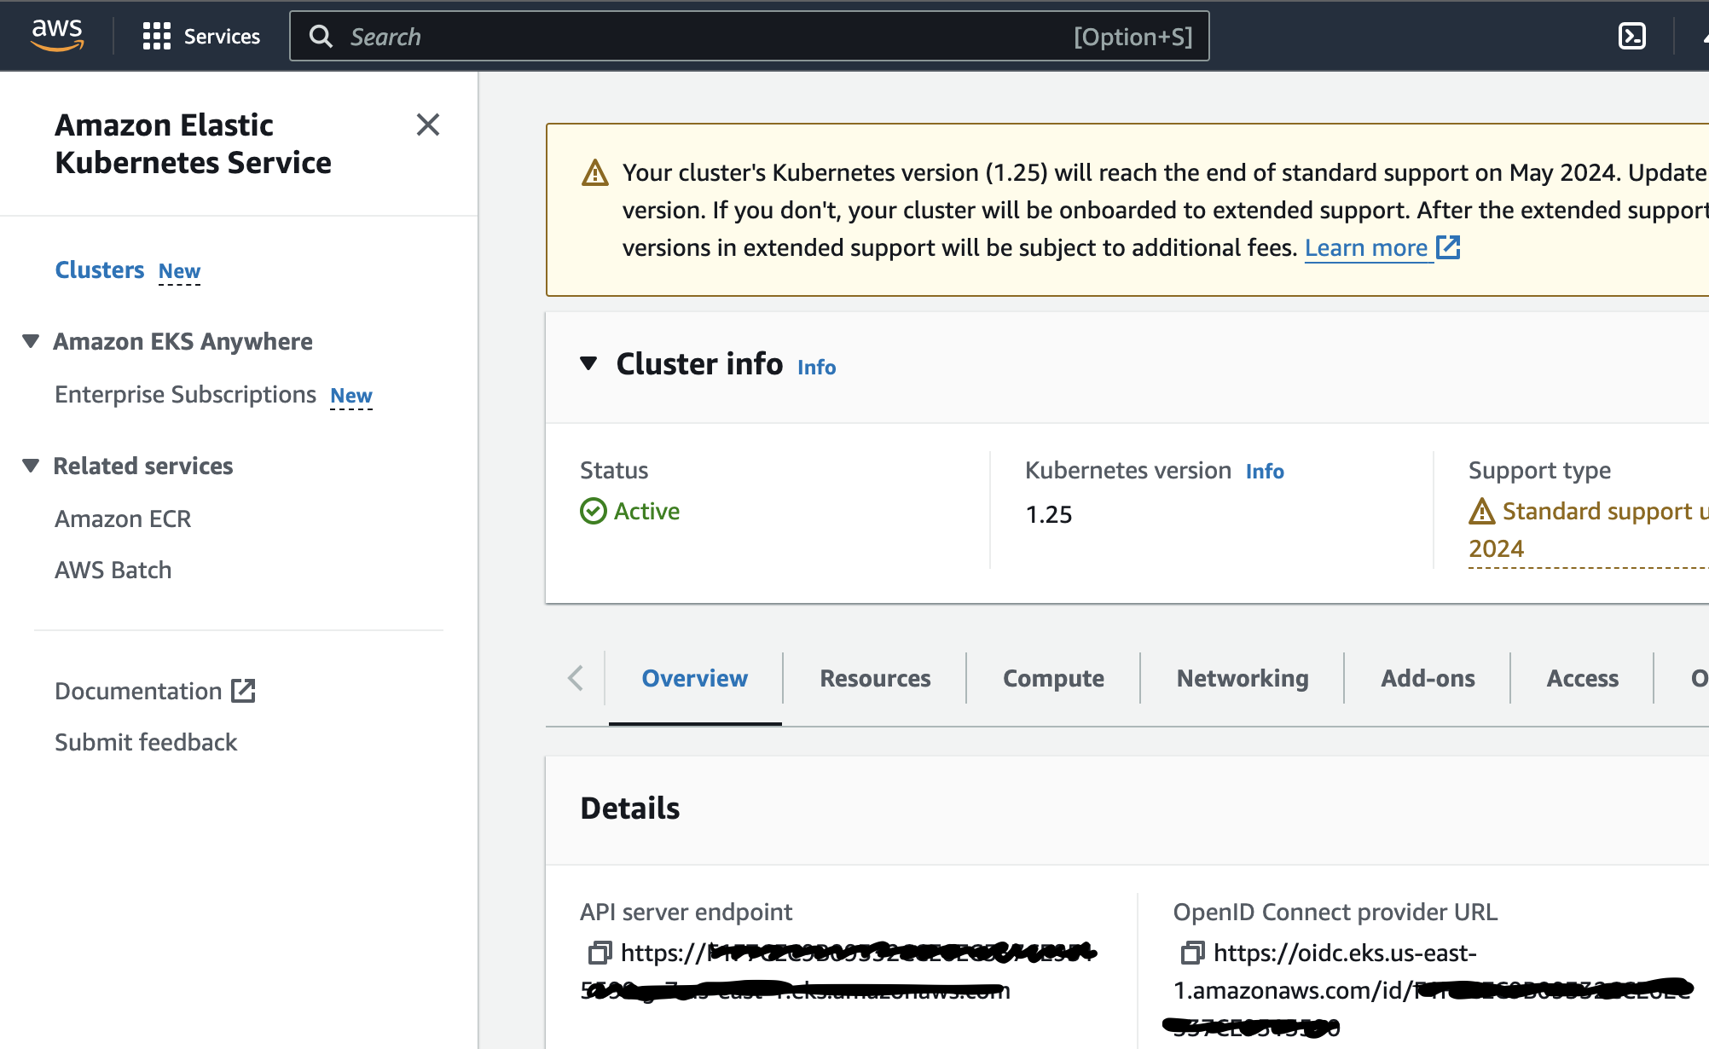Collapse the Cluster info section

click(x=588, y=363)
